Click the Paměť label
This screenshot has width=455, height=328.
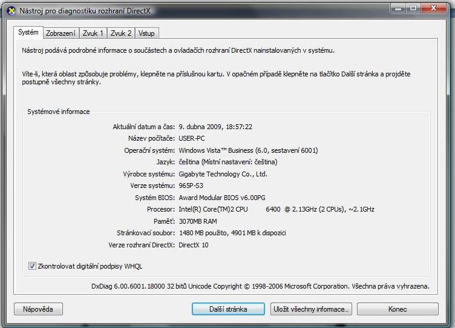pyautogui.click(x=164, y=221)
